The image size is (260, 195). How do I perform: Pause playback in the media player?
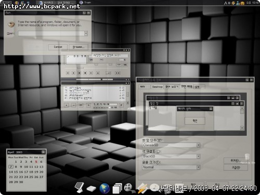coord(79,73)
